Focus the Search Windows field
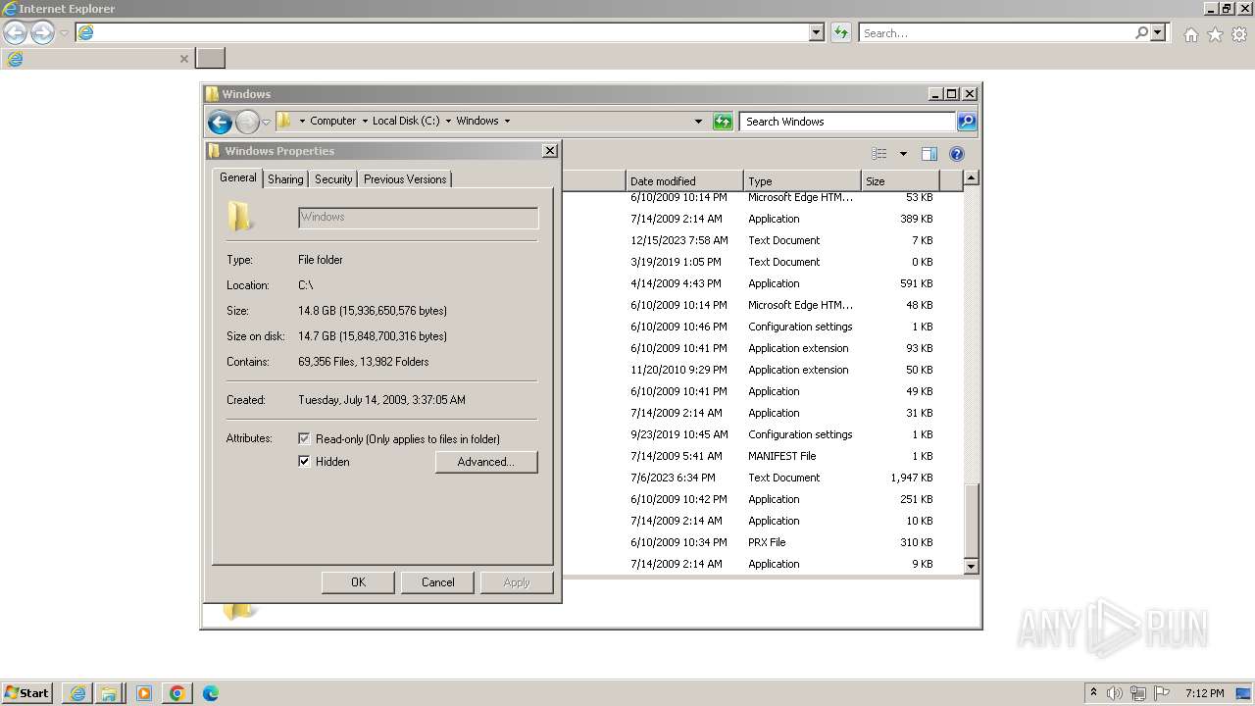 tap(847, 122)
